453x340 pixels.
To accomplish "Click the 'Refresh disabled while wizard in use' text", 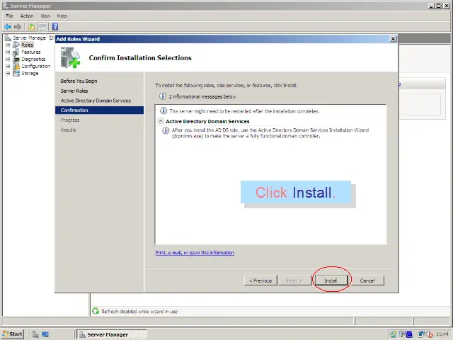I will coord(139,312).
